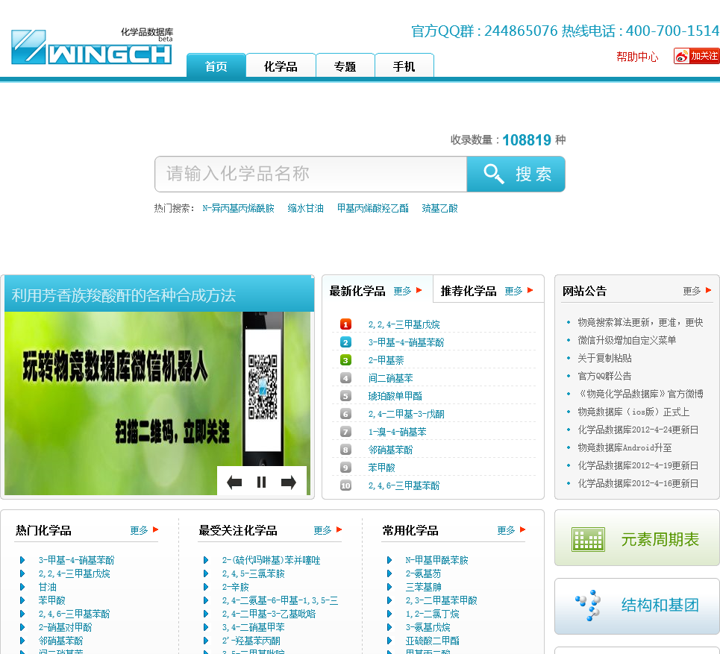The image size is (720, 654).
Task: Click the search magnifier button
Action: coord(516,174)
